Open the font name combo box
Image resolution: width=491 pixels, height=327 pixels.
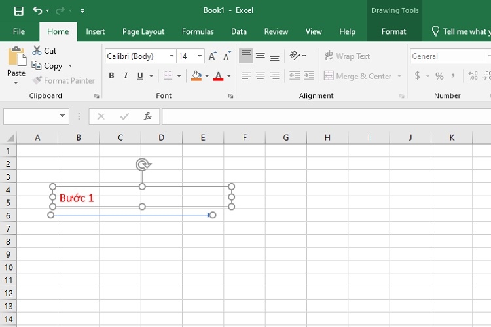(x=140, y=56)
